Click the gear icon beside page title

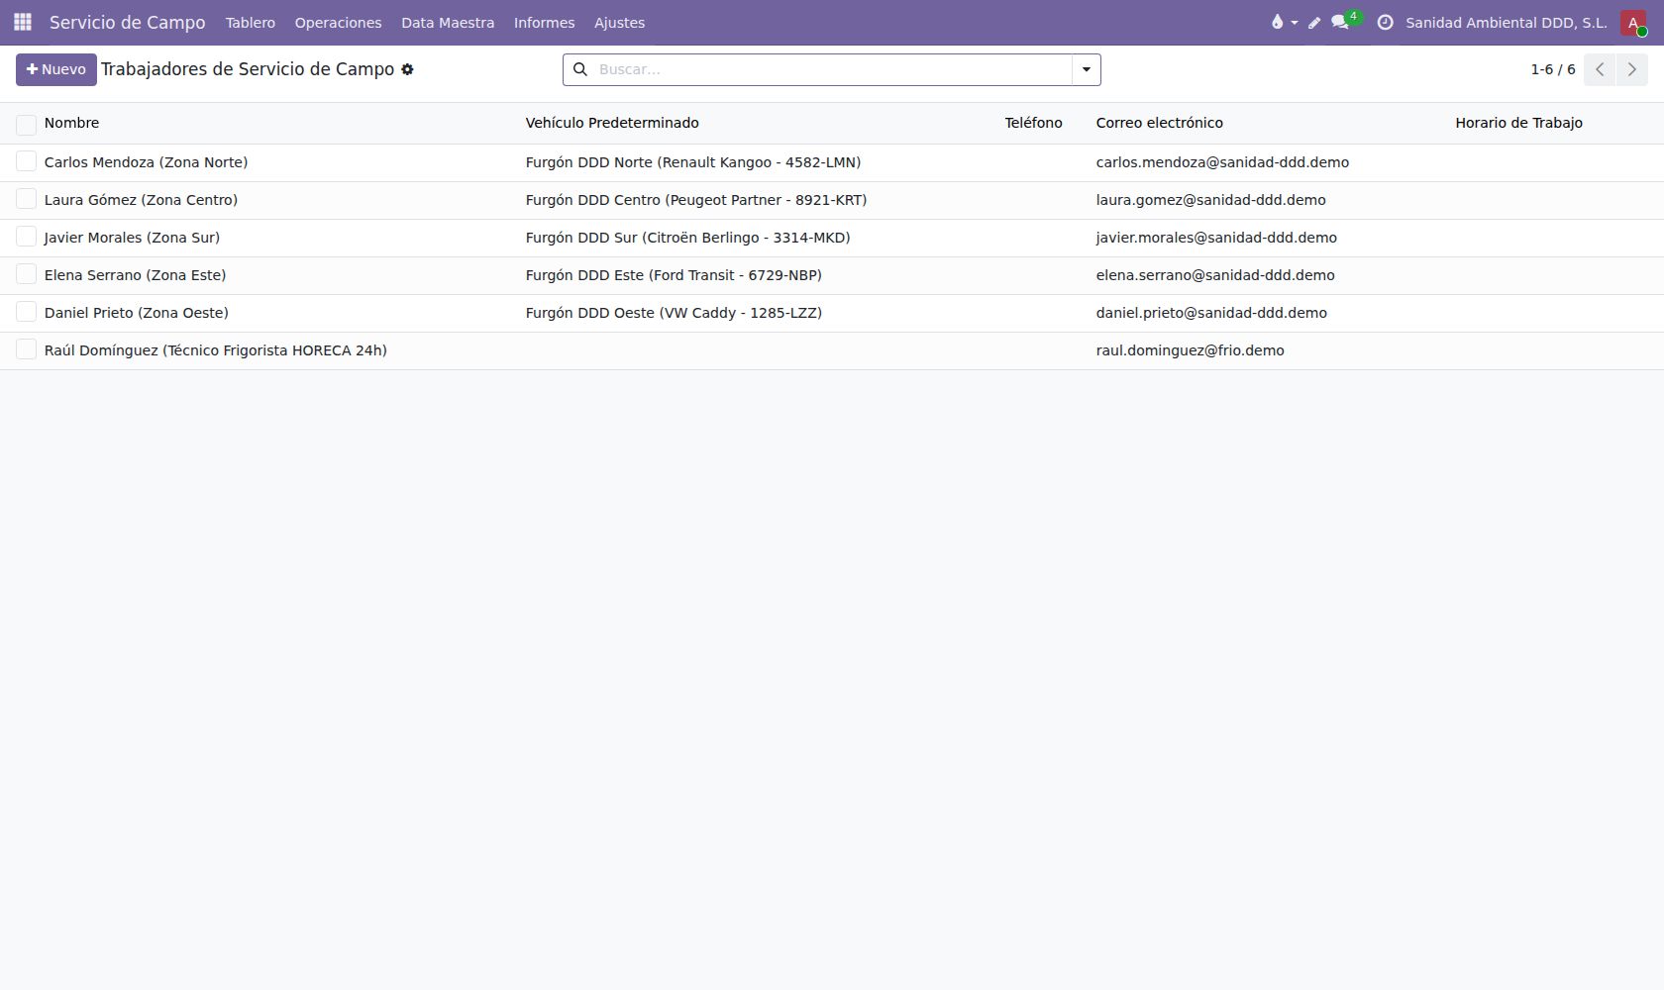[x=407, y=69]
